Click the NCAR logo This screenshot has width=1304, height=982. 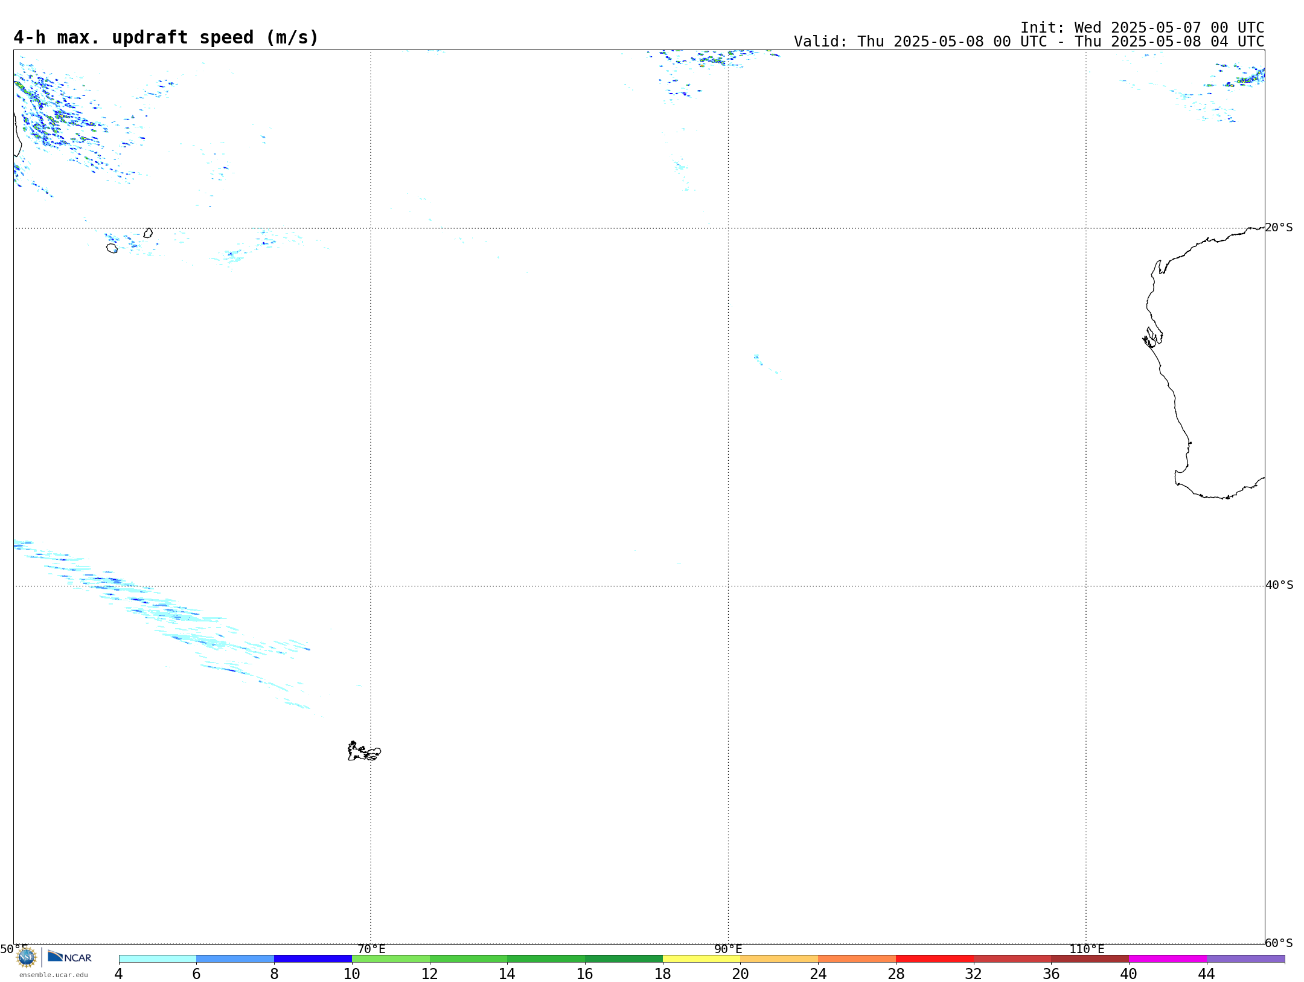tap(69, 957)
